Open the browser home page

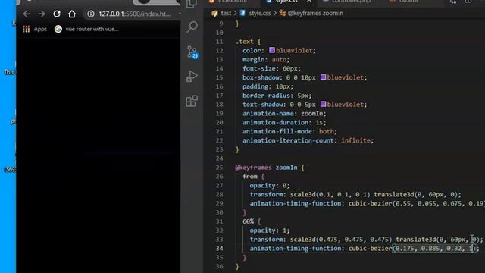coord(72,14)
